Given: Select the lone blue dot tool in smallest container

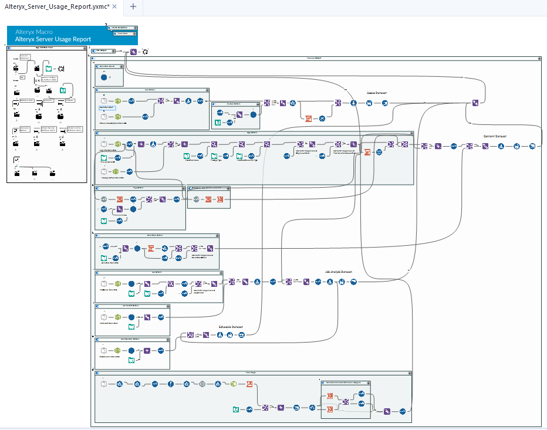Looking at the screenshot, I should coord(104,77).
